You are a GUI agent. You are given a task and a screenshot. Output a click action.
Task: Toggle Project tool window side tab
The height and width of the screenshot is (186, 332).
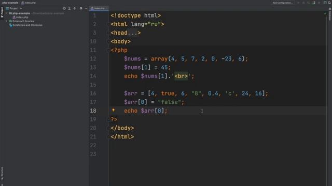pos(2,12)
